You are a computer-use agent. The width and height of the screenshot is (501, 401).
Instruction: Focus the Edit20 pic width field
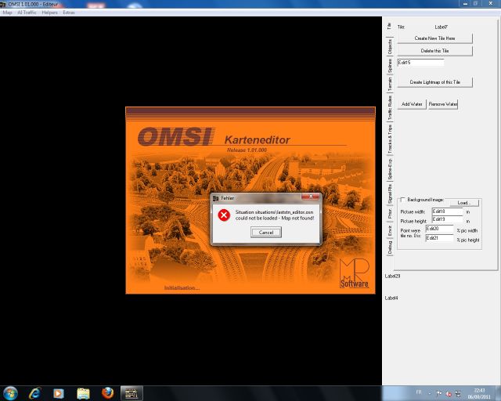pyautogui.click(x=439, y=229)
